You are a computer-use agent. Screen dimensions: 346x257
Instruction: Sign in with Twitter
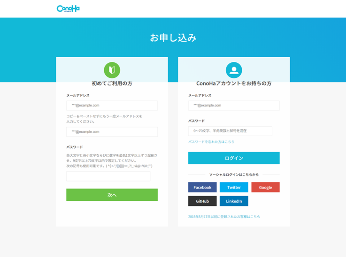pyautogui.click(x=234, y=187)
